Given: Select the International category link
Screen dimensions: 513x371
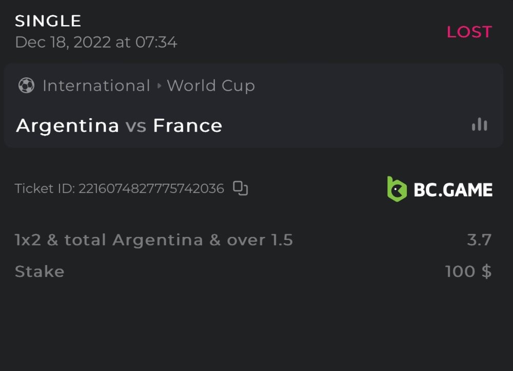Looking at the screenshot, I should [96, 85].
